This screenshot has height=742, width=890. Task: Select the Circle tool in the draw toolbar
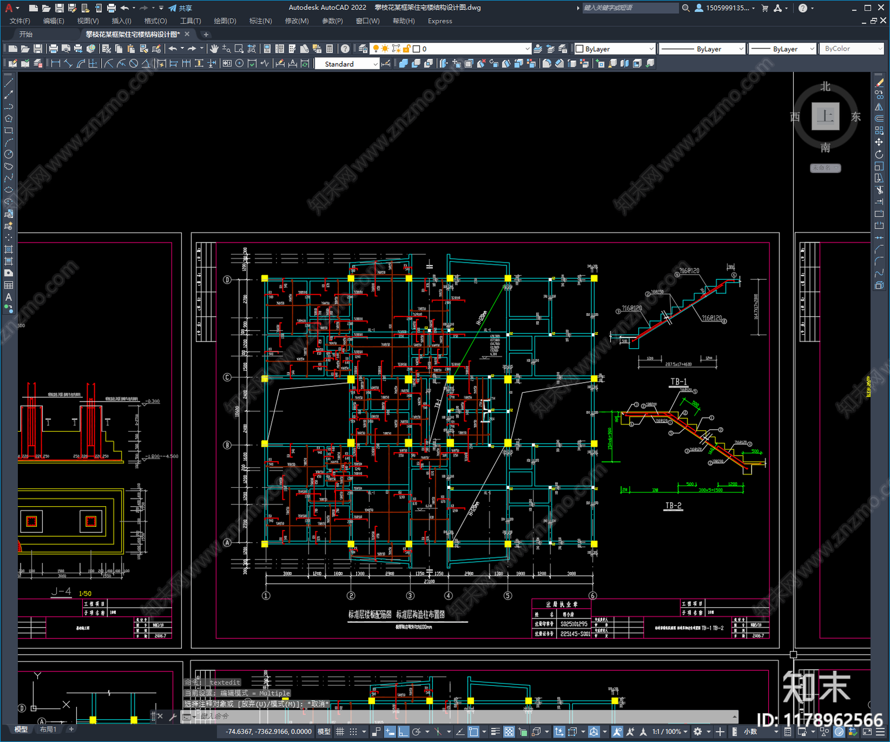pyautogui.click(x=8, y=154)
